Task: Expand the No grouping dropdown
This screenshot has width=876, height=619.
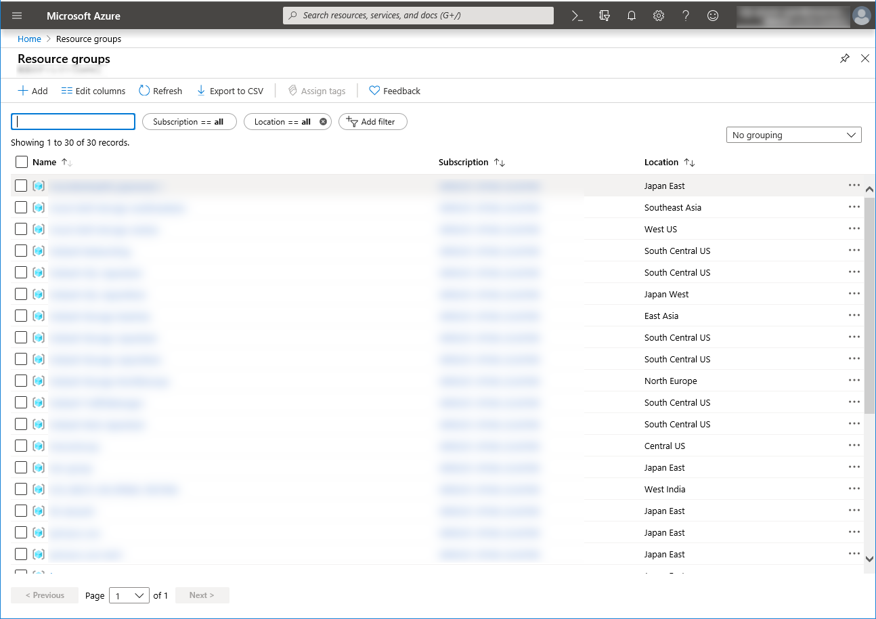Action: coord(793,135)
